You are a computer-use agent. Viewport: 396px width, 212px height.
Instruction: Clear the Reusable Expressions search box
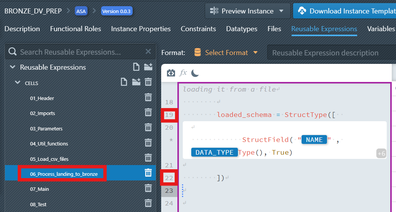click(x=148, y=52)
